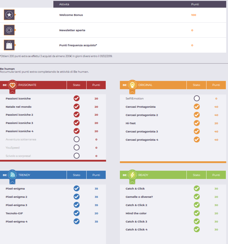The width and height of the screenshot is (228, 244).
Task: Click green checkmark for Gemelle o diverse?
Action: pyautogui.click(x=197, y=197)
